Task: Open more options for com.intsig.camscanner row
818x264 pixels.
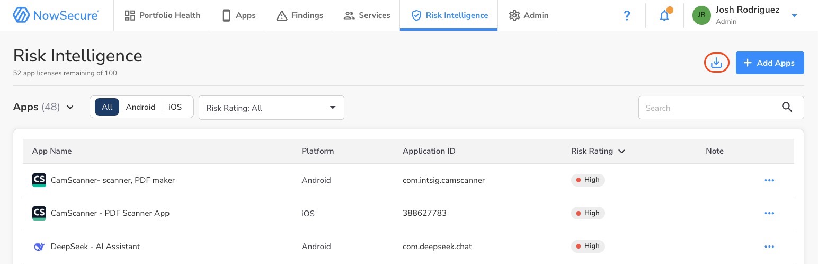Action: click(769, 180)
